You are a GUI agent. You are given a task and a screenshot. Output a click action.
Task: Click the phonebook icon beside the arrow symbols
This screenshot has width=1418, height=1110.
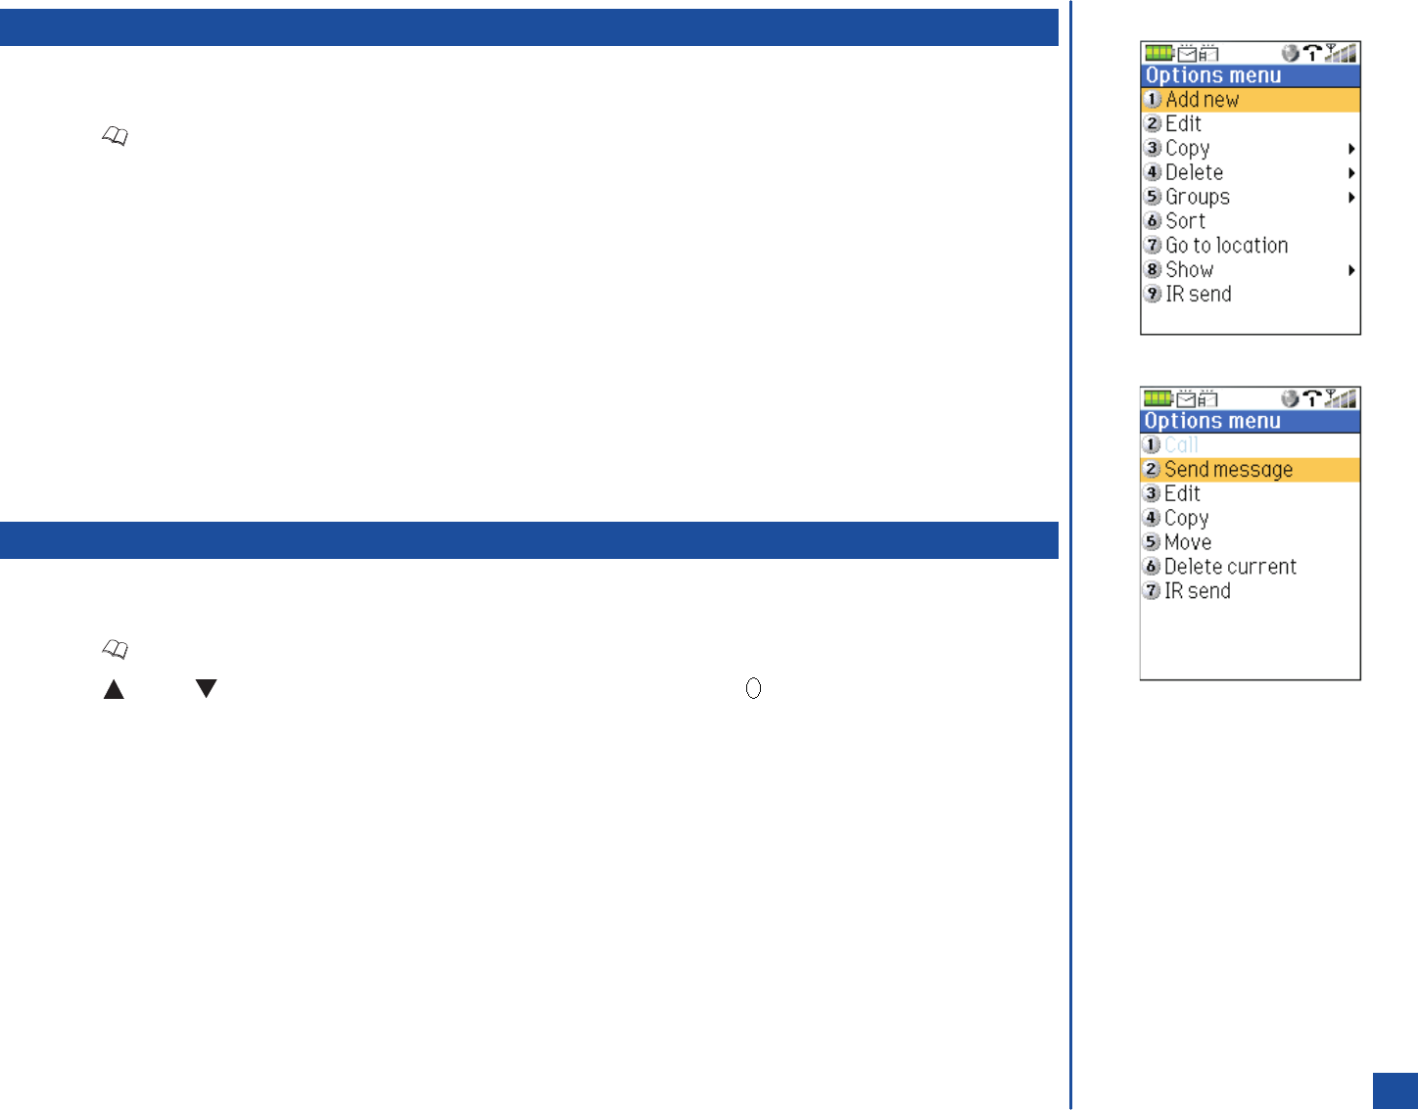point(116,649)
